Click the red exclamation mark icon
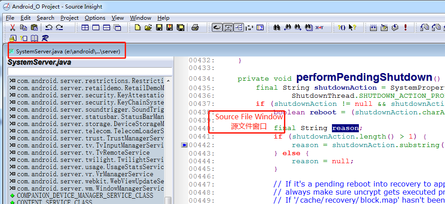The image size is (445, 204). pyautogui.click(x=405, y=27)
